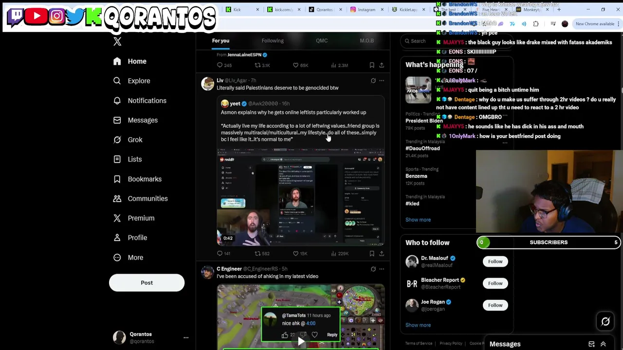Open Notifications bell in sidebar
The height and width of the screenshot is (350, 623).
pos(139,101)
